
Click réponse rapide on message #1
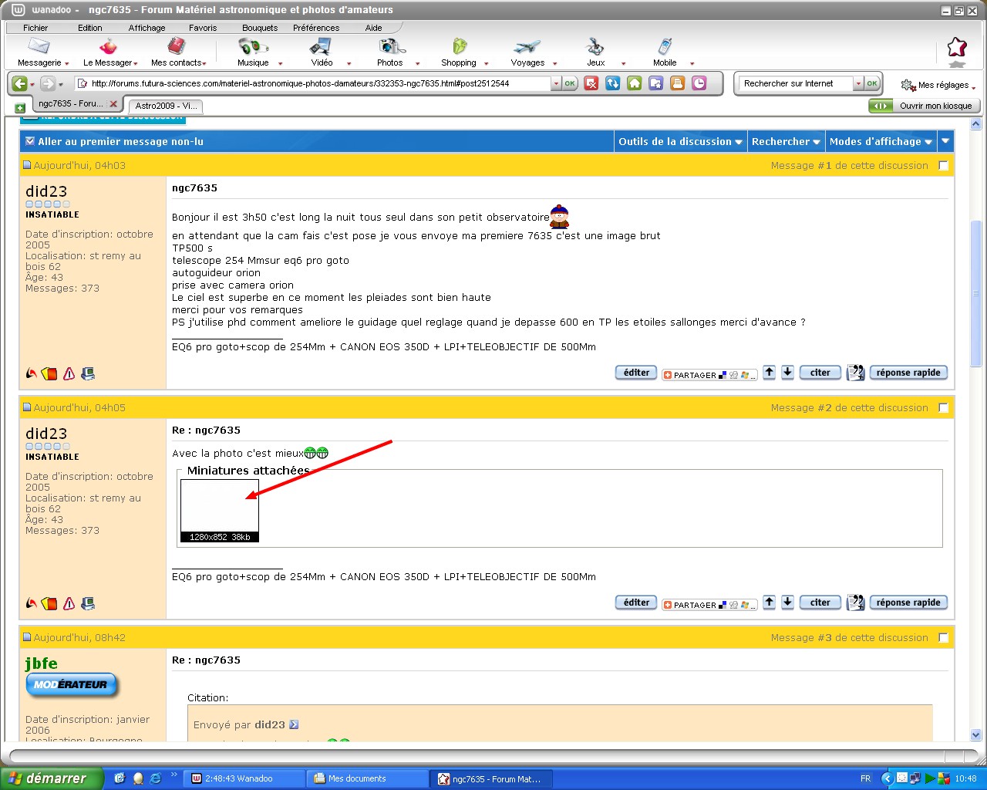908,373
